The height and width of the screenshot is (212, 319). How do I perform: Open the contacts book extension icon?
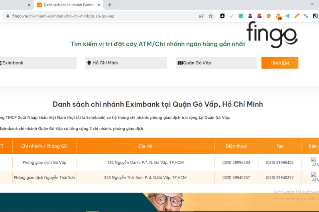(222, 16)
